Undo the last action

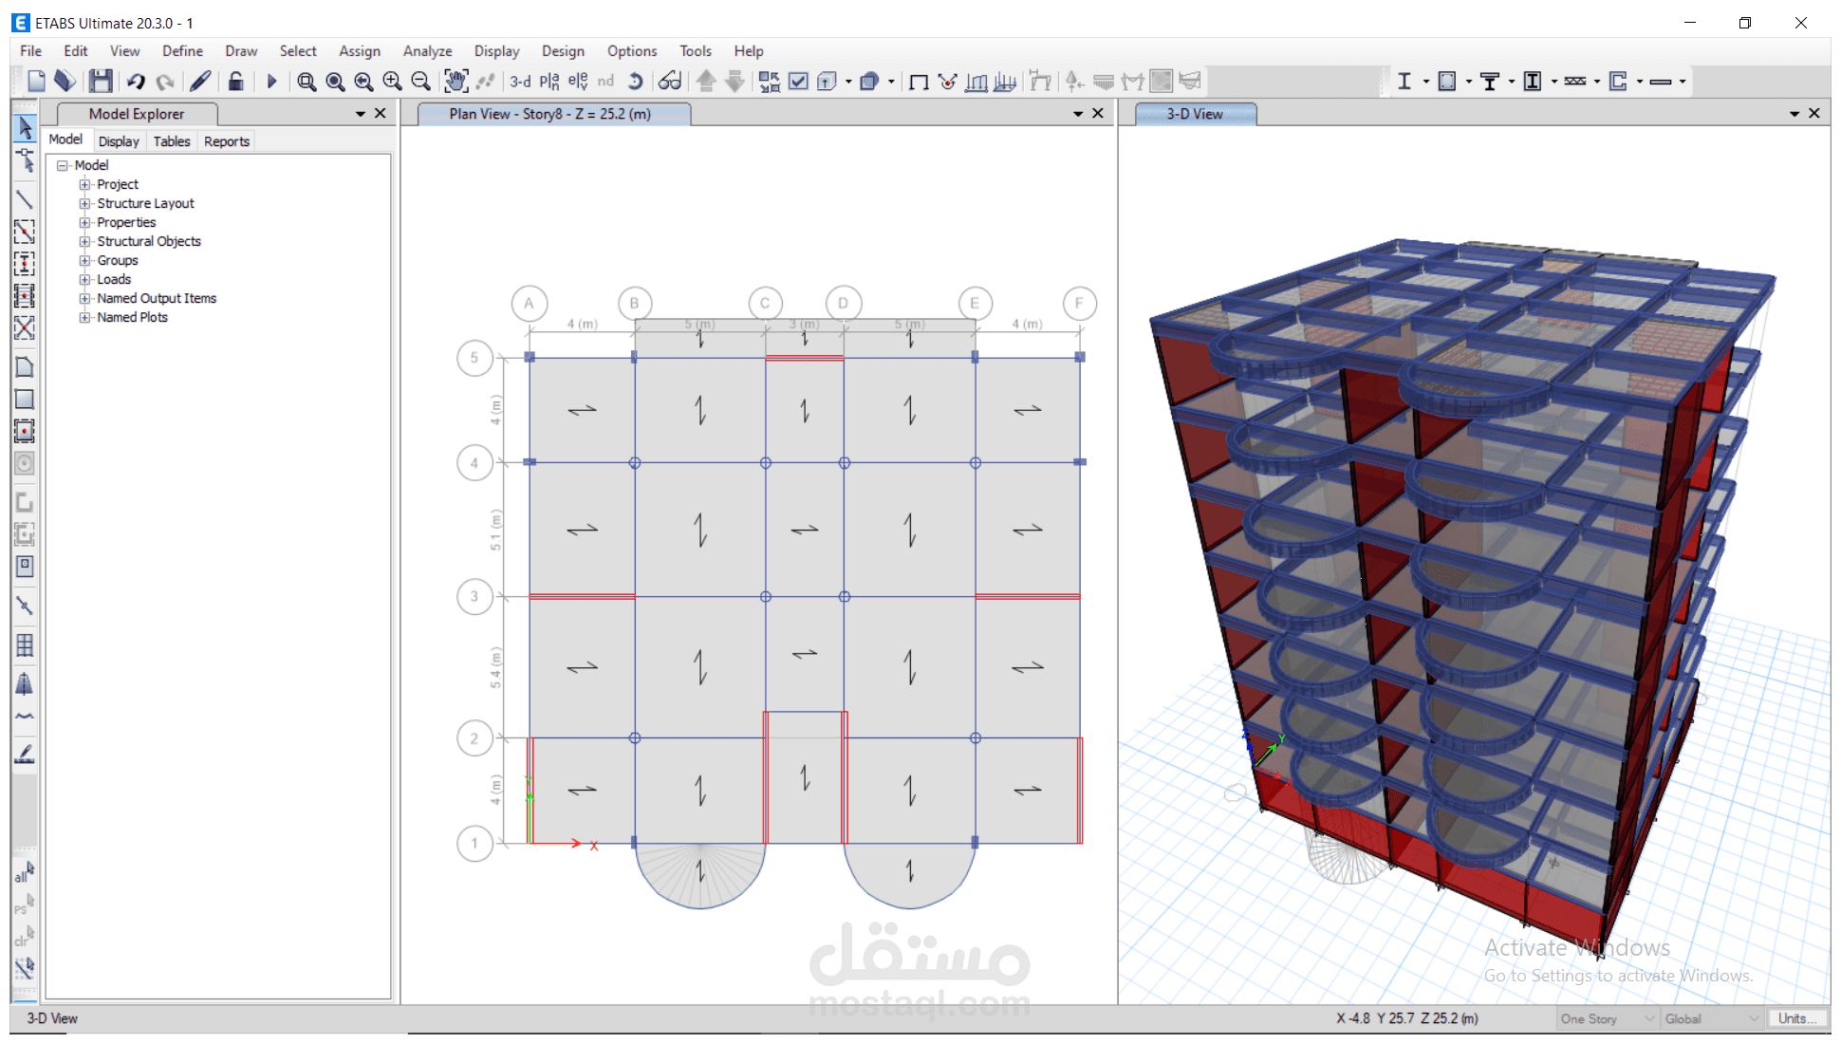pos(136,82)
